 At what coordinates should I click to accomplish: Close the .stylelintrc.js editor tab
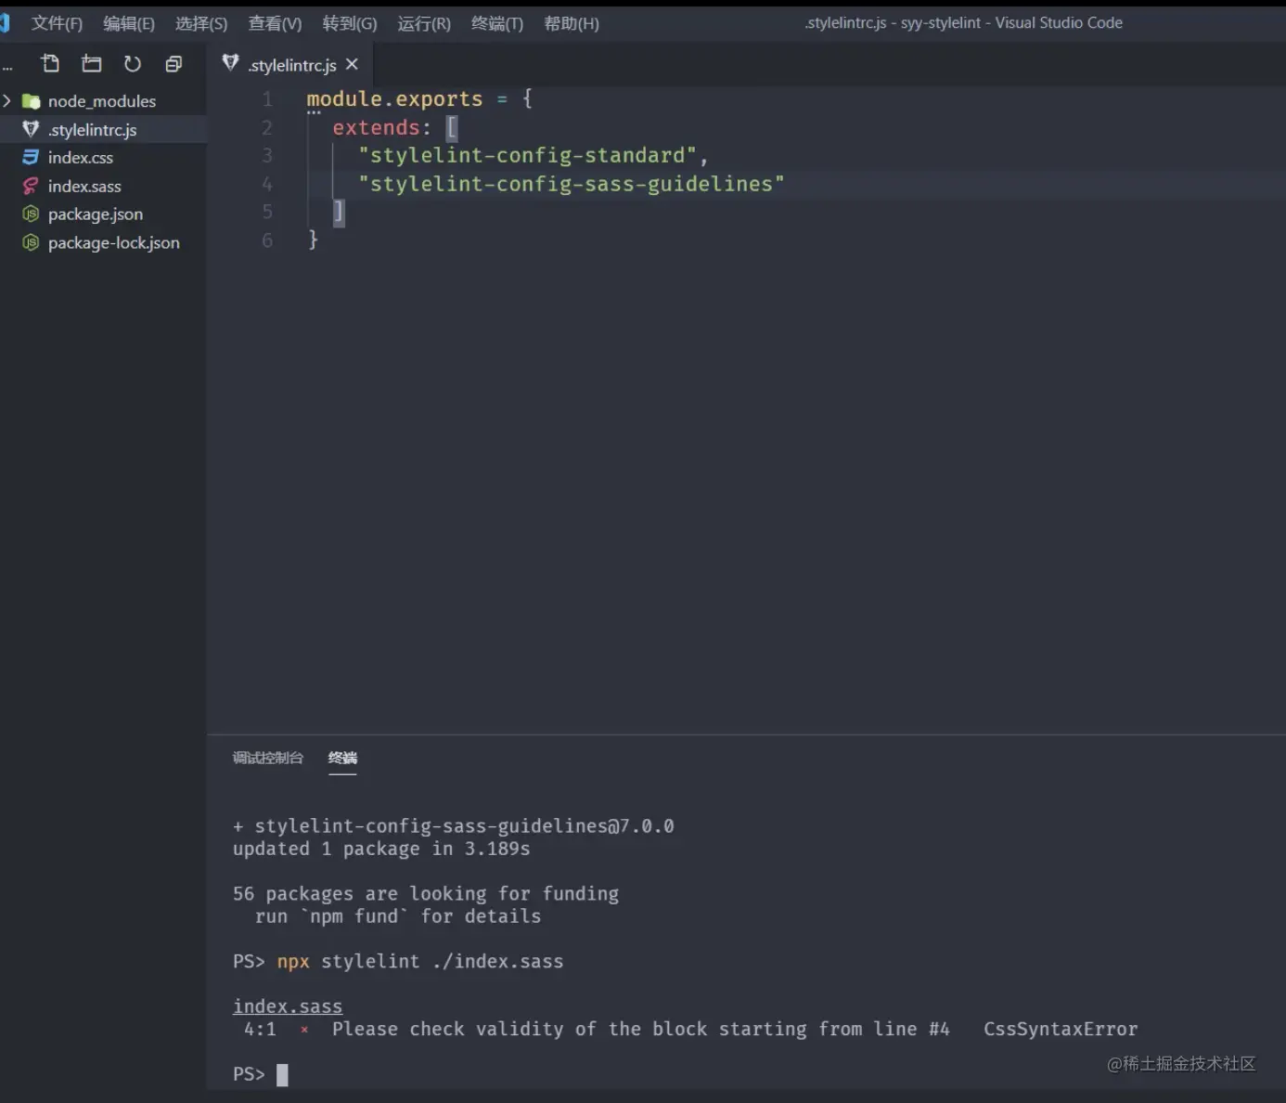(x=352, y=64)
